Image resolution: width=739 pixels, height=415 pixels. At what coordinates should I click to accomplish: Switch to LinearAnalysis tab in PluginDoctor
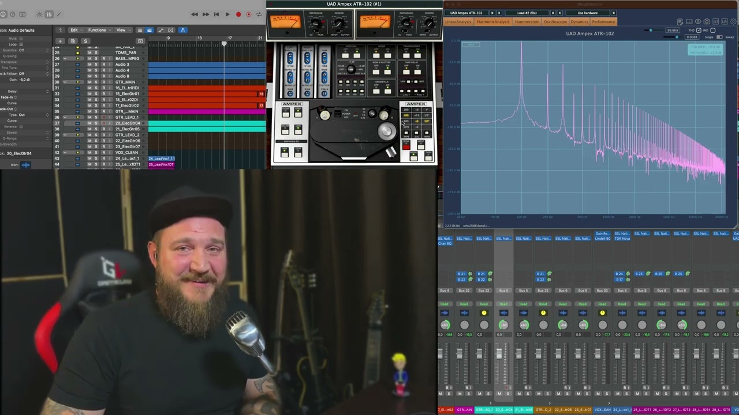tap(458, 22)
